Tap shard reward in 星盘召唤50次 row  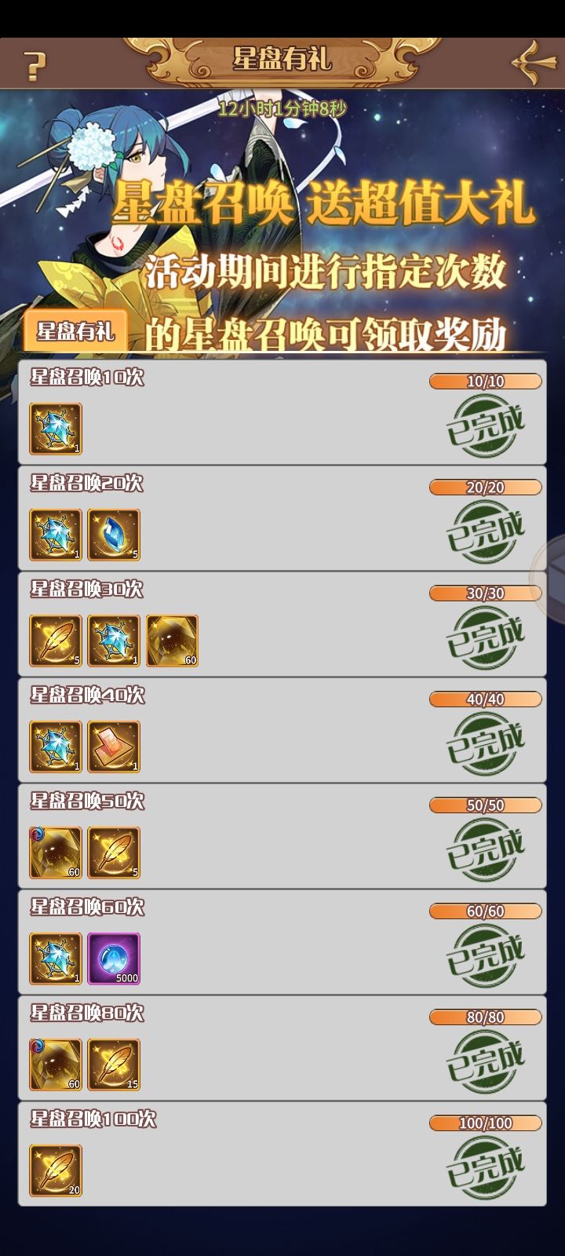[56, 853]
